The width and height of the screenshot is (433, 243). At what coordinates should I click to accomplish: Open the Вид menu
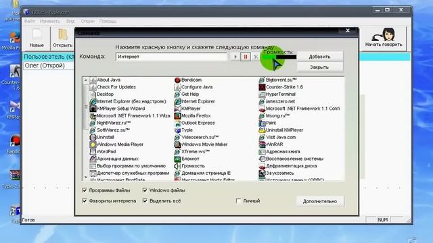pyautogui.click(x=70, y=21)
